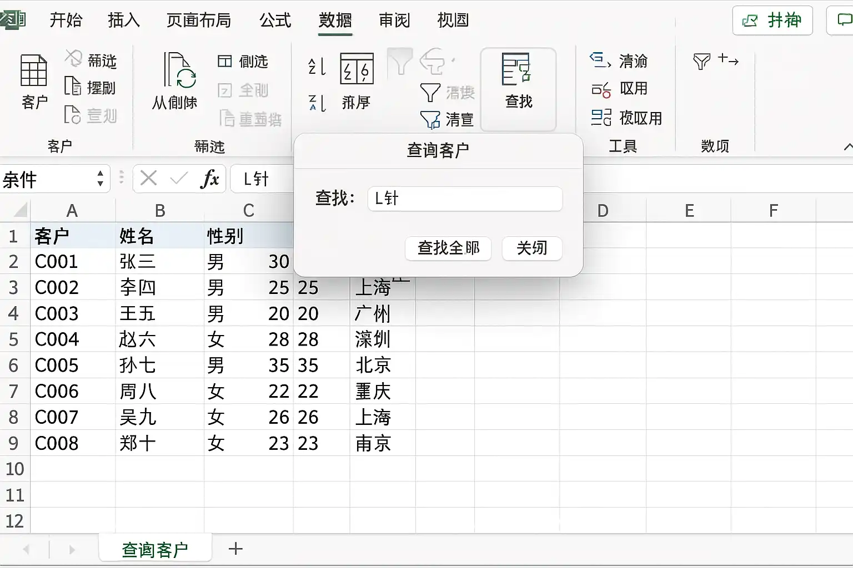The width and height of the screenshot is (853, 568).
Task: Add a new sheet with plus button
Action: tap(235, 549)
